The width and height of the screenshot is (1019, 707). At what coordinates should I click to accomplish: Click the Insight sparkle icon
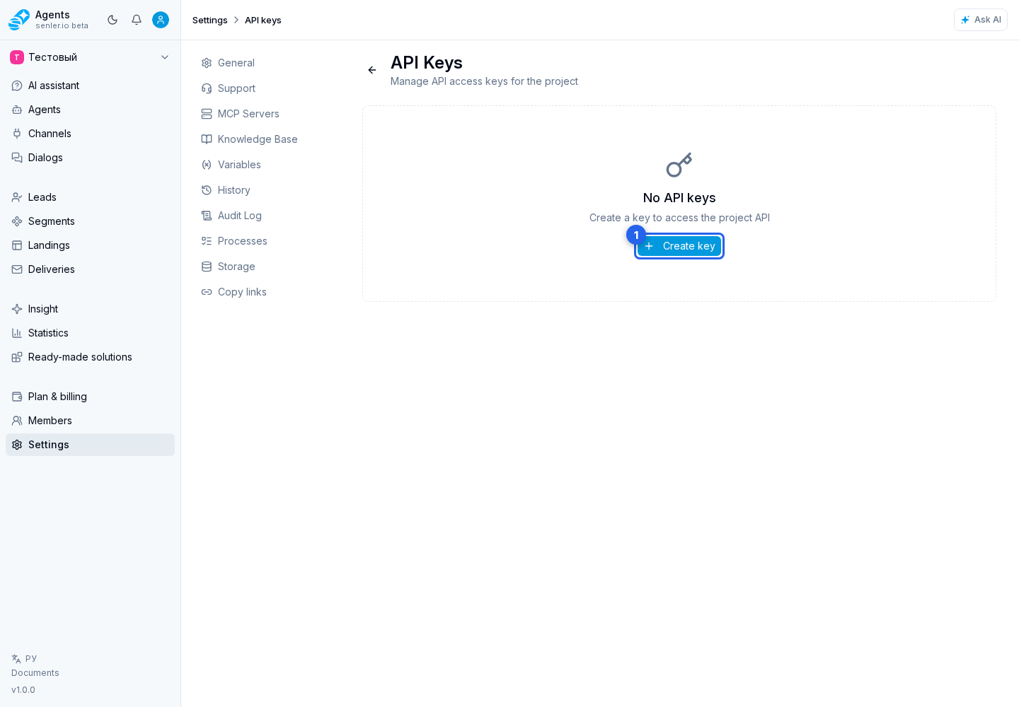tap(17, 309)
